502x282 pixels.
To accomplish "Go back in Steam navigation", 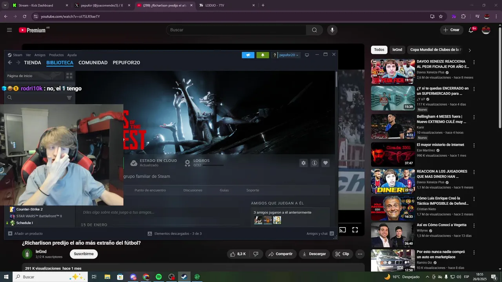I will click(10, 63).
